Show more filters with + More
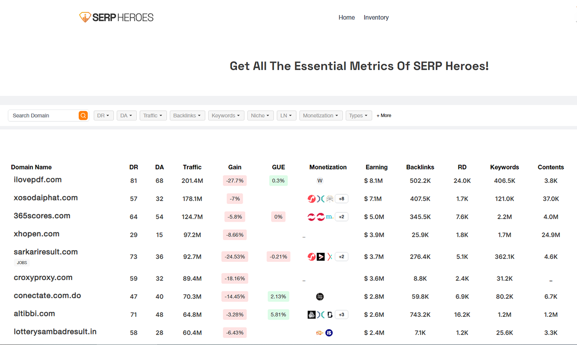The width and height of the screenshot is (577, 345). [x=384, y=116]
